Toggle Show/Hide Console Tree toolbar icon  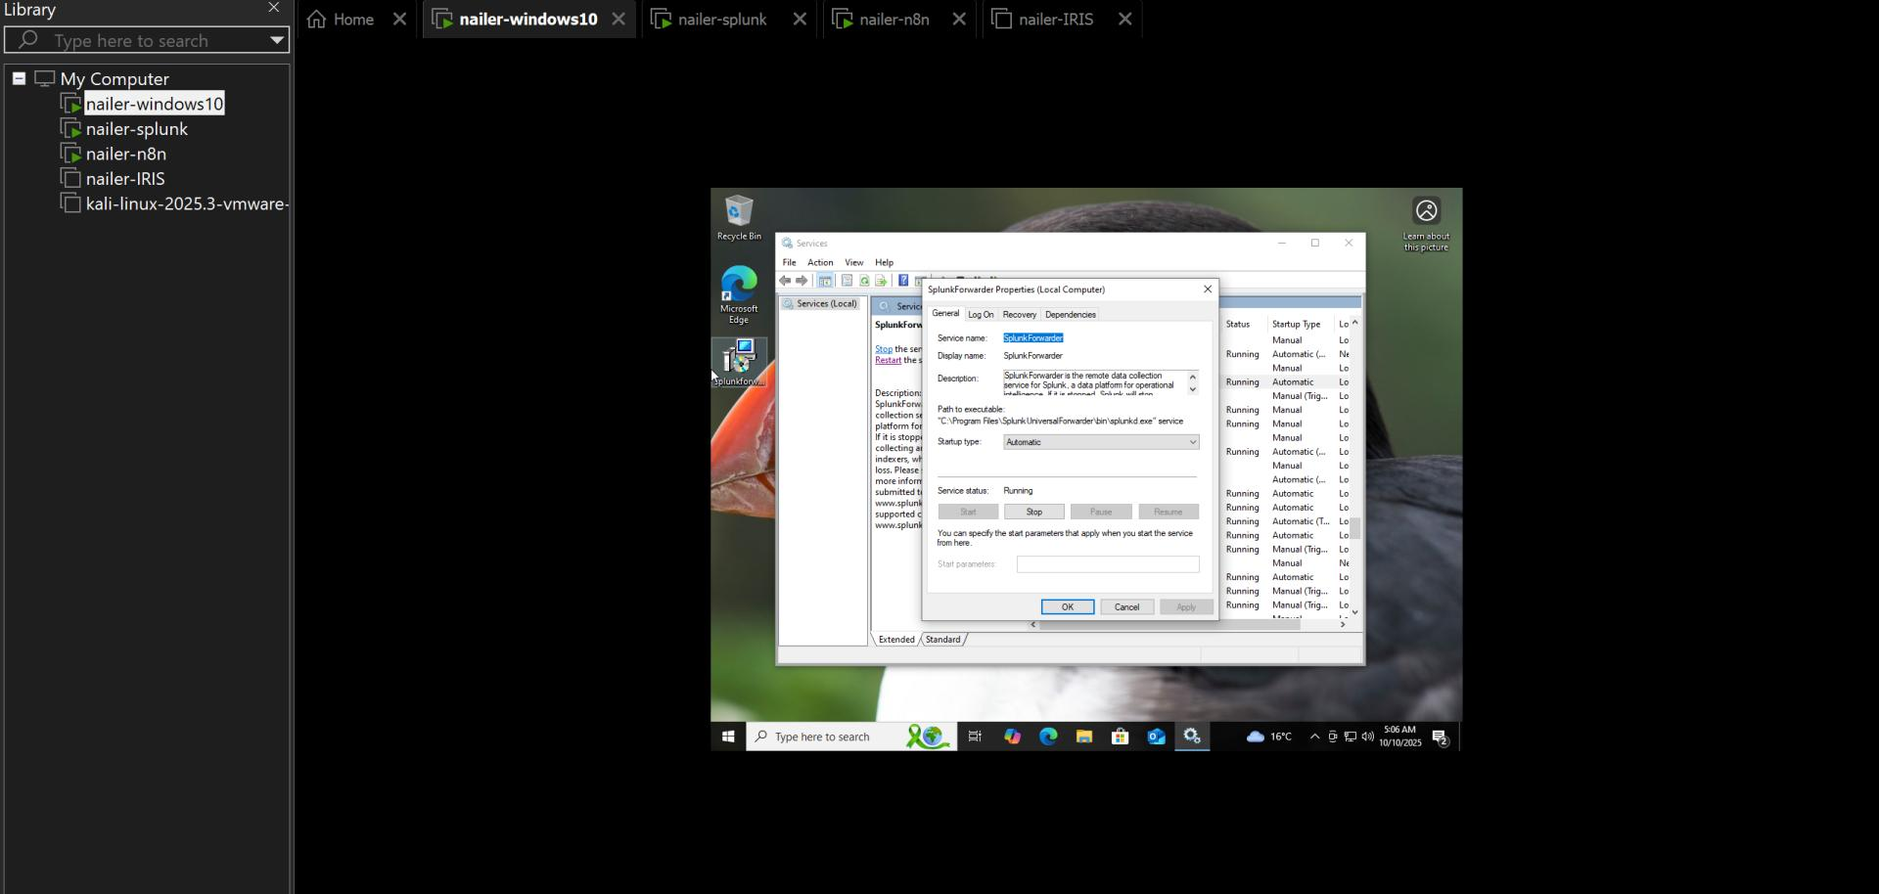click(x=825, y=281)
